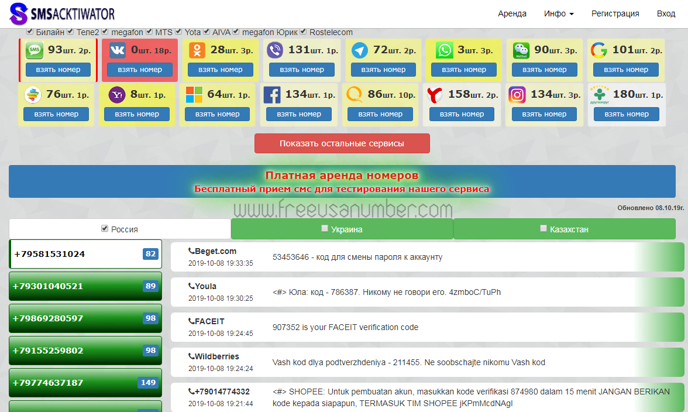
Task: Switch to the Россия tab
Action: (x=120, y=229)
